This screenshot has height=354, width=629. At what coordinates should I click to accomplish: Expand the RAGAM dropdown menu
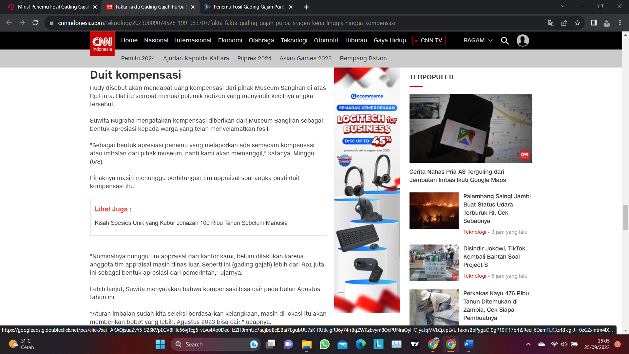[x=478, y=40]
